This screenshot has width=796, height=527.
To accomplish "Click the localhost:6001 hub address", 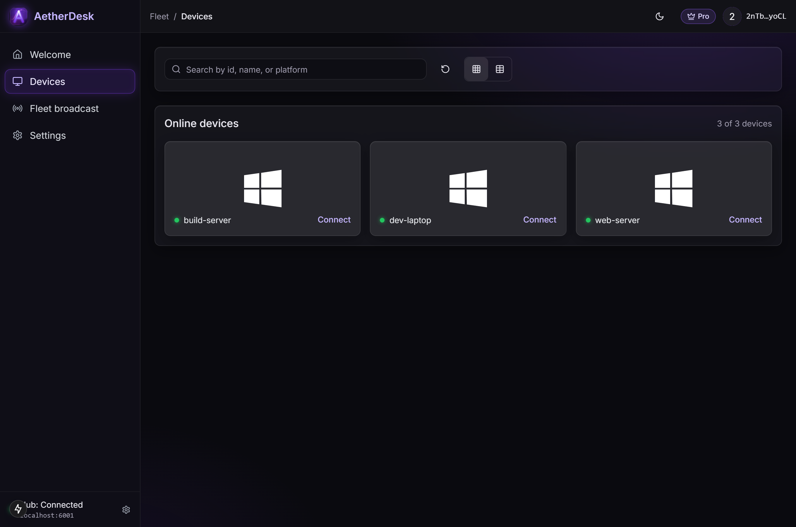I will click(47, 515).
